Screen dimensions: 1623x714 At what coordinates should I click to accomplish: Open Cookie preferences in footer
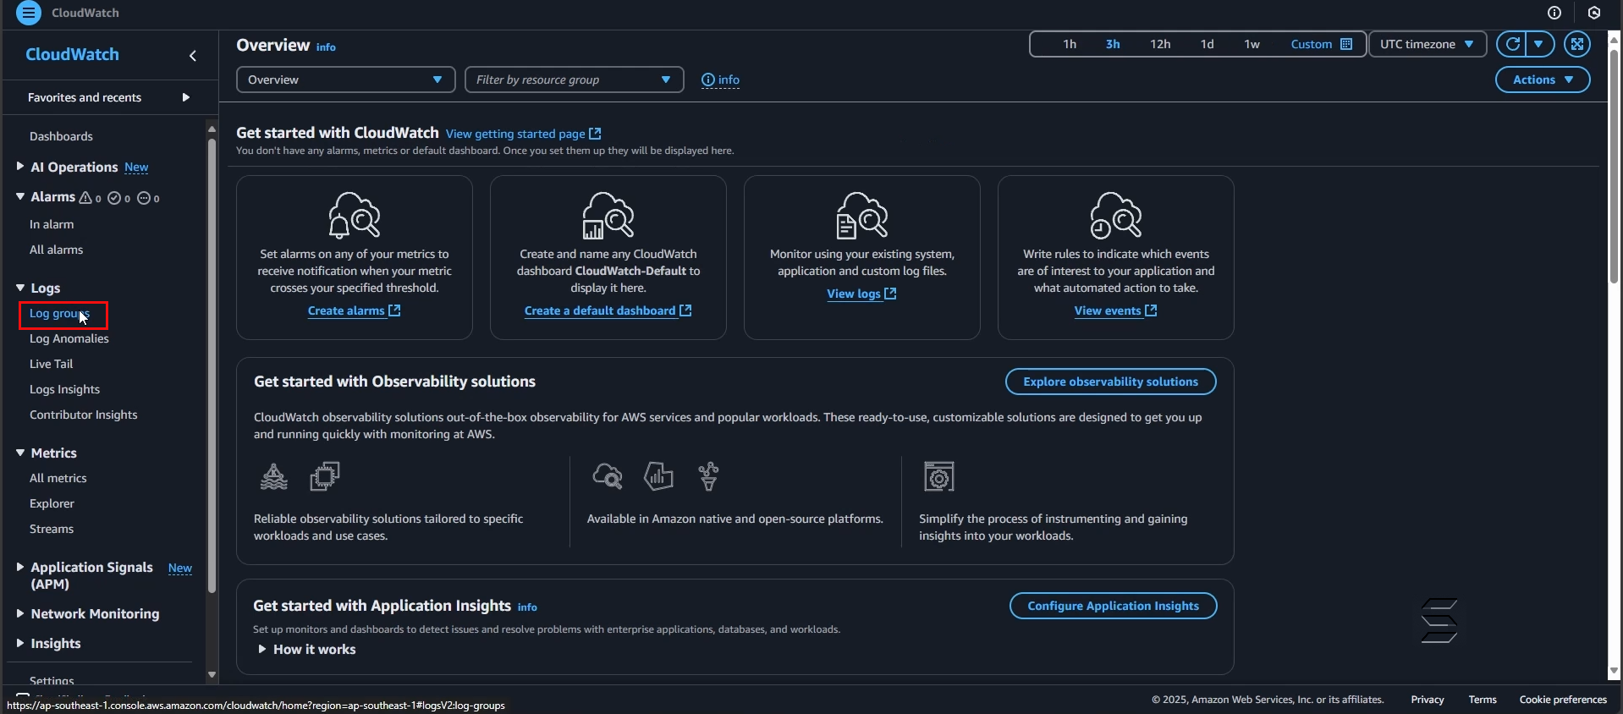pyautogui.click(x=1563, y=700)
